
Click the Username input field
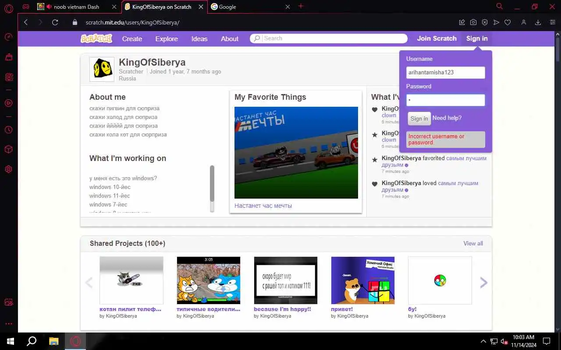click(446, 73)
